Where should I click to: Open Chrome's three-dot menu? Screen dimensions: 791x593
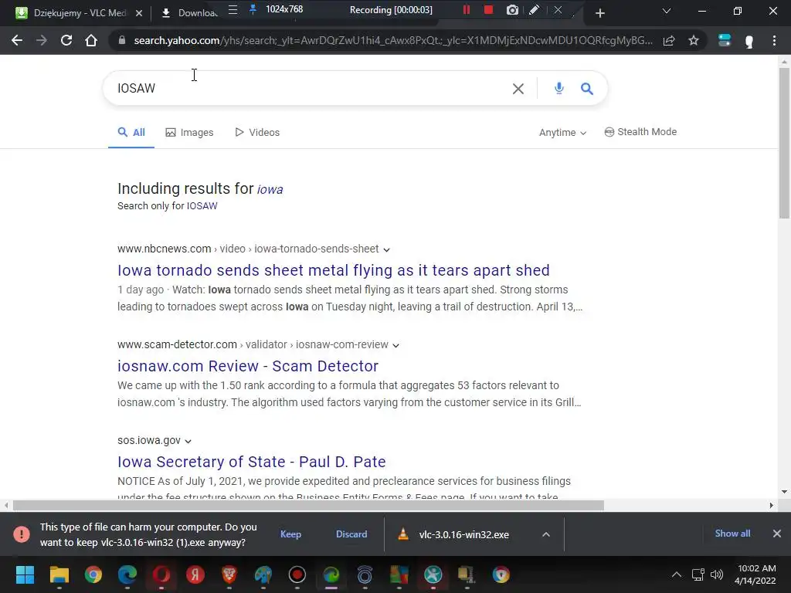[774, 40]
